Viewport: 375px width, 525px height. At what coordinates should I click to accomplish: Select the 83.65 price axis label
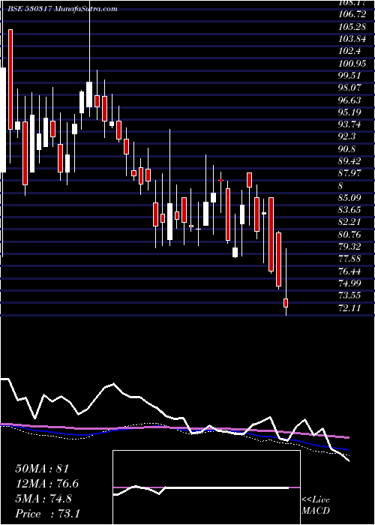pos(349,210)
